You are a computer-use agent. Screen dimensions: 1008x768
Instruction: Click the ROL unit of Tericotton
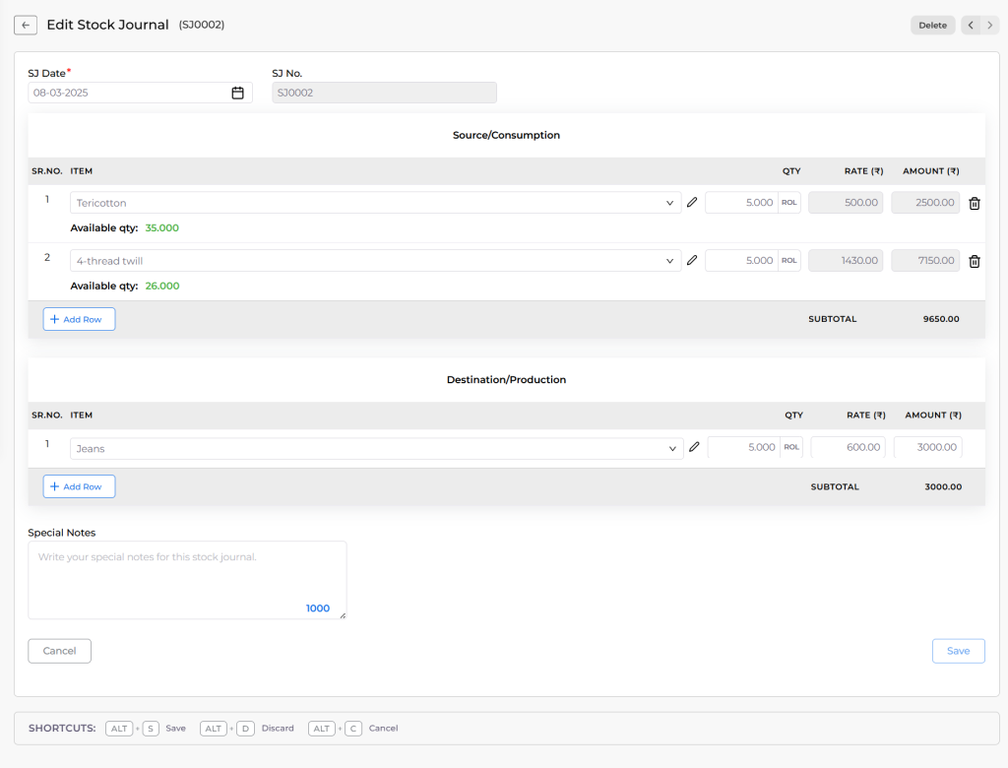[x=789, y=203]
